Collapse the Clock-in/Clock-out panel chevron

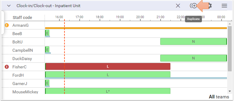pos(9,6)
